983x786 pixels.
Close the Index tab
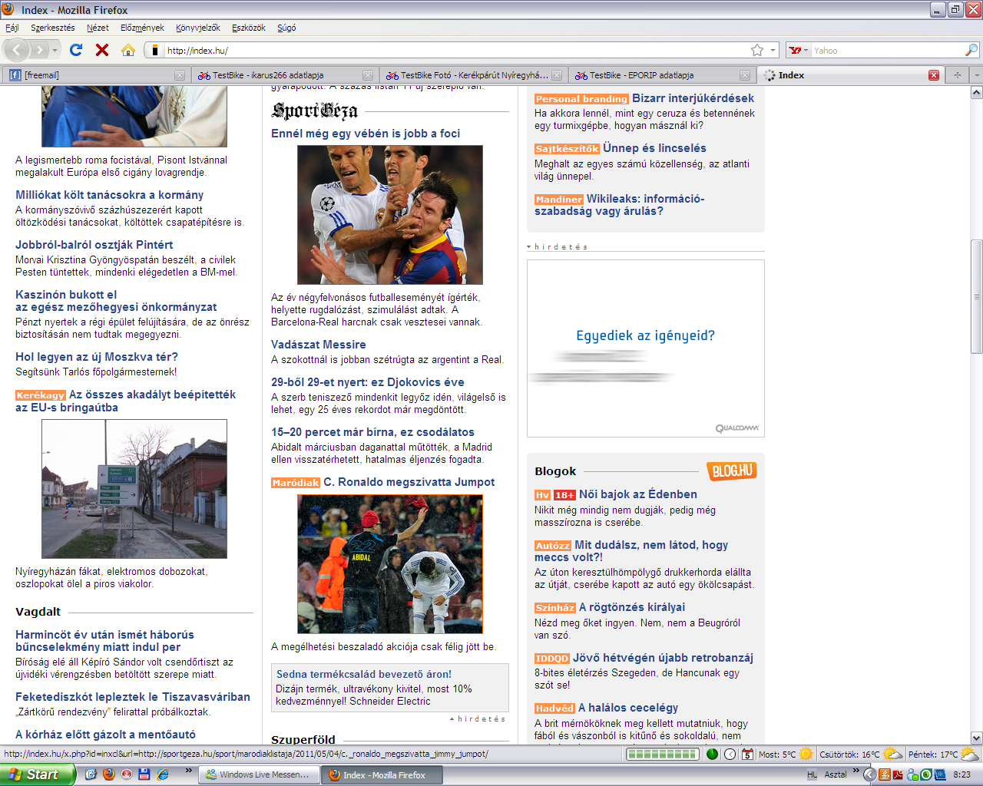[x=933, y=75]
